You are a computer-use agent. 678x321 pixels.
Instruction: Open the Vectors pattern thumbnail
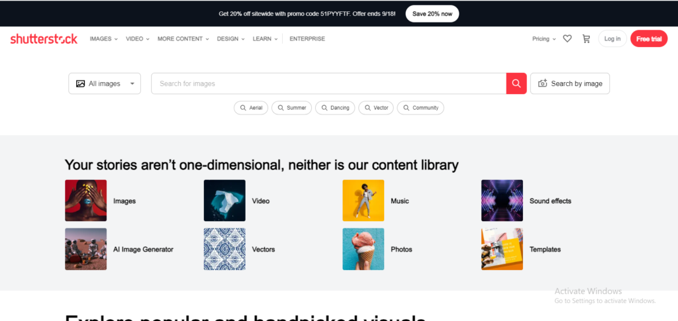224,250
